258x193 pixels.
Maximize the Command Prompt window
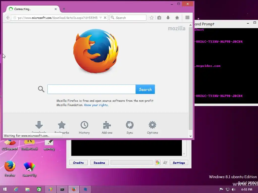255,23
